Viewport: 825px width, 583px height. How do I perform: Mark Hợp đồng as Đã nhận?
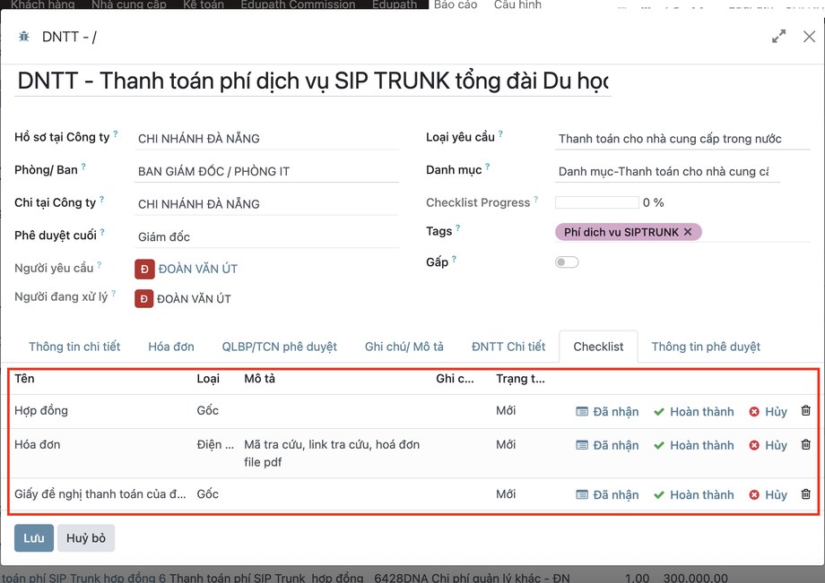(x=607, y=411)
